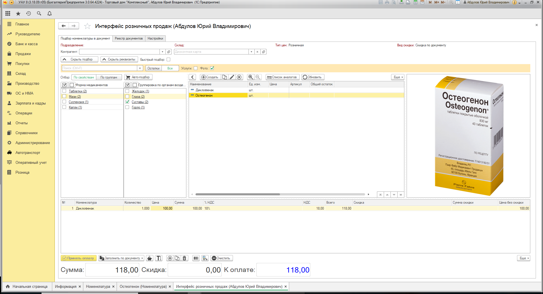
Task: Check the Таблетки (2) filter checkbox
Action: click(64, 91)
